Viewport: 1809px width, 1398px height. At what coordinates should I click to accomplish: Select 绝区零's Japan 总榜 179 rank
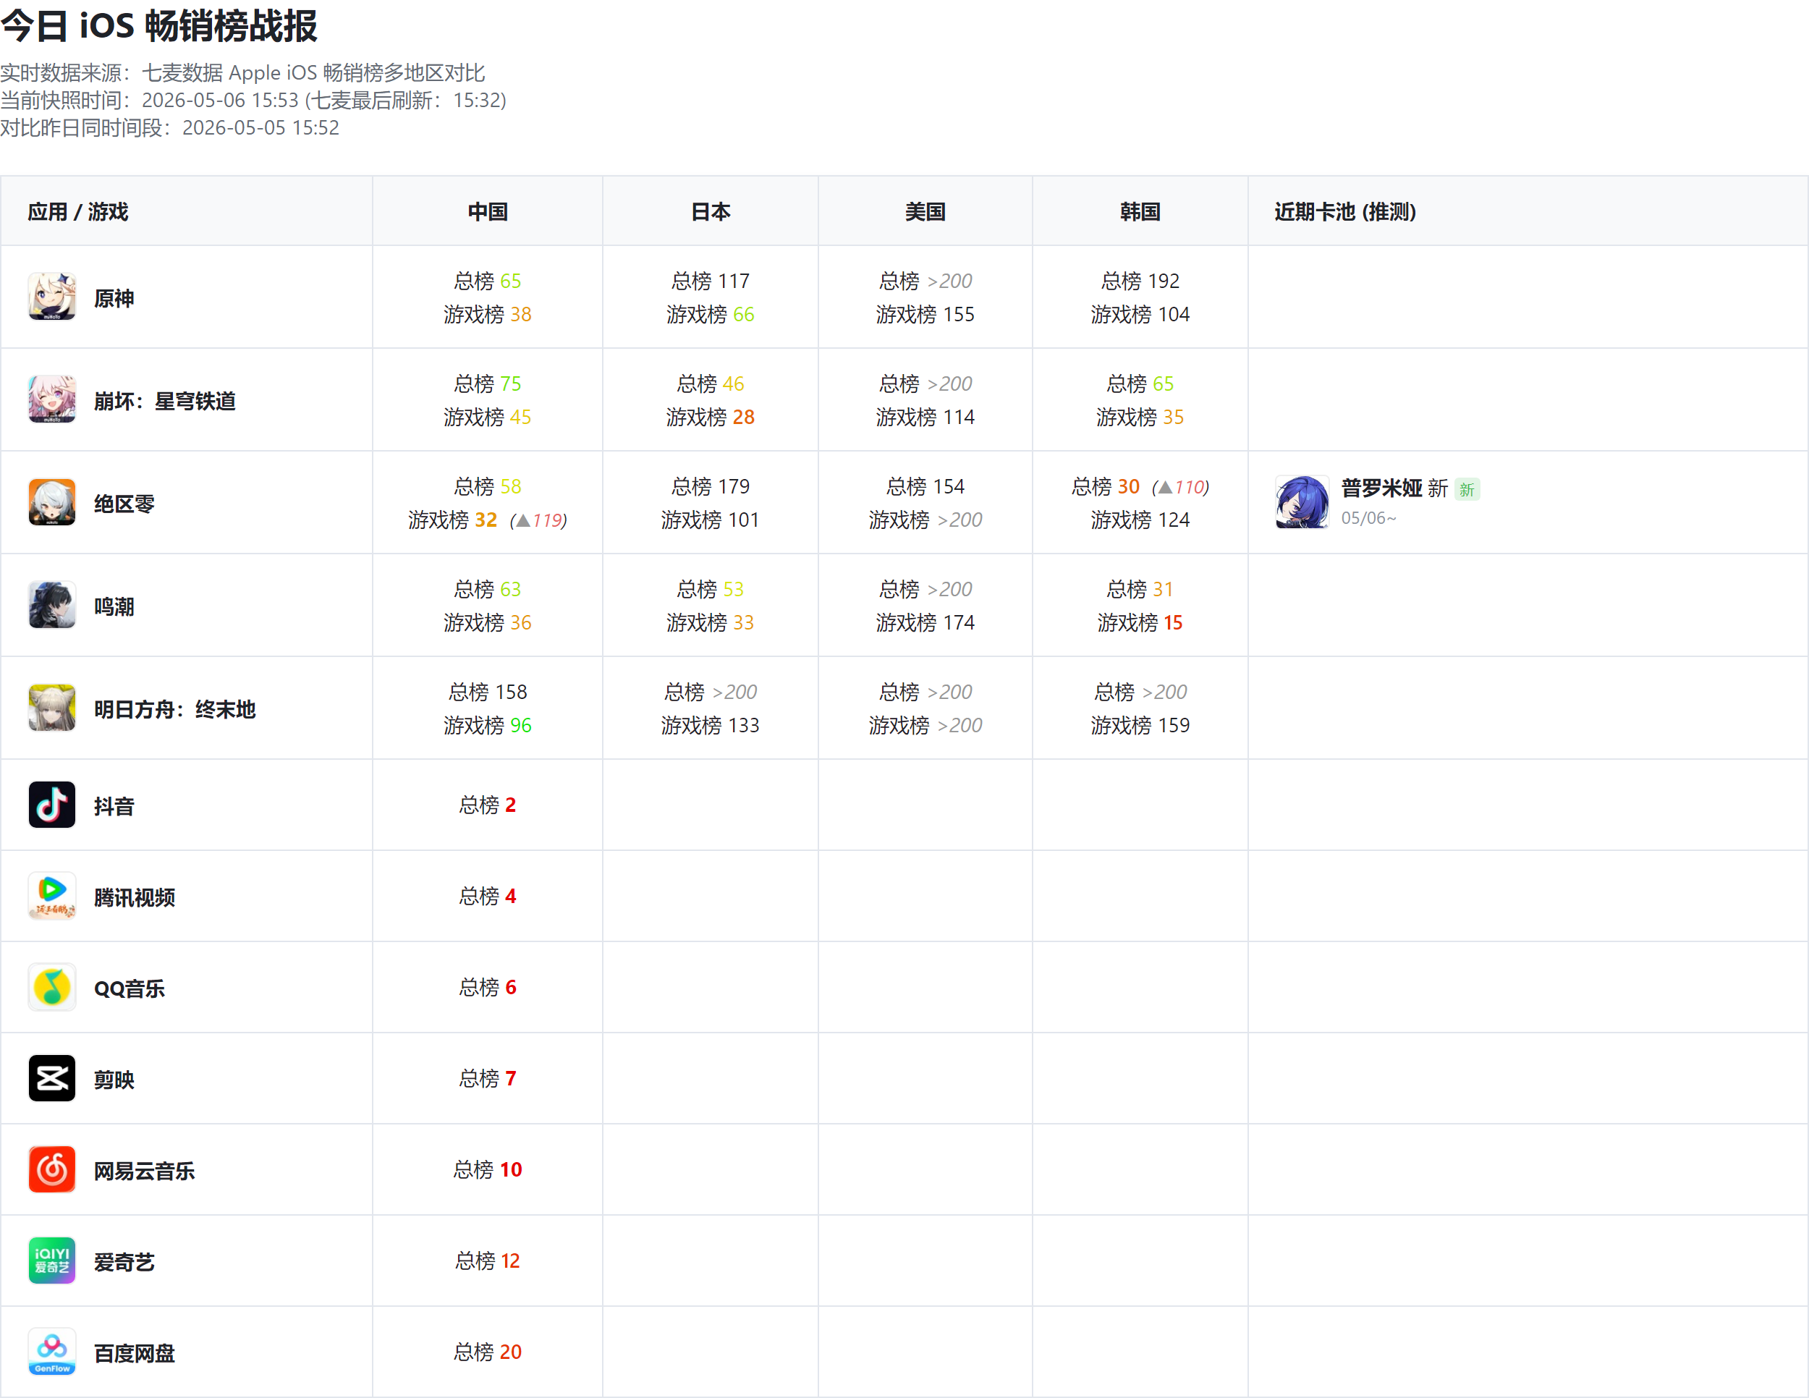pyautogui.click(x=711, y=486)
